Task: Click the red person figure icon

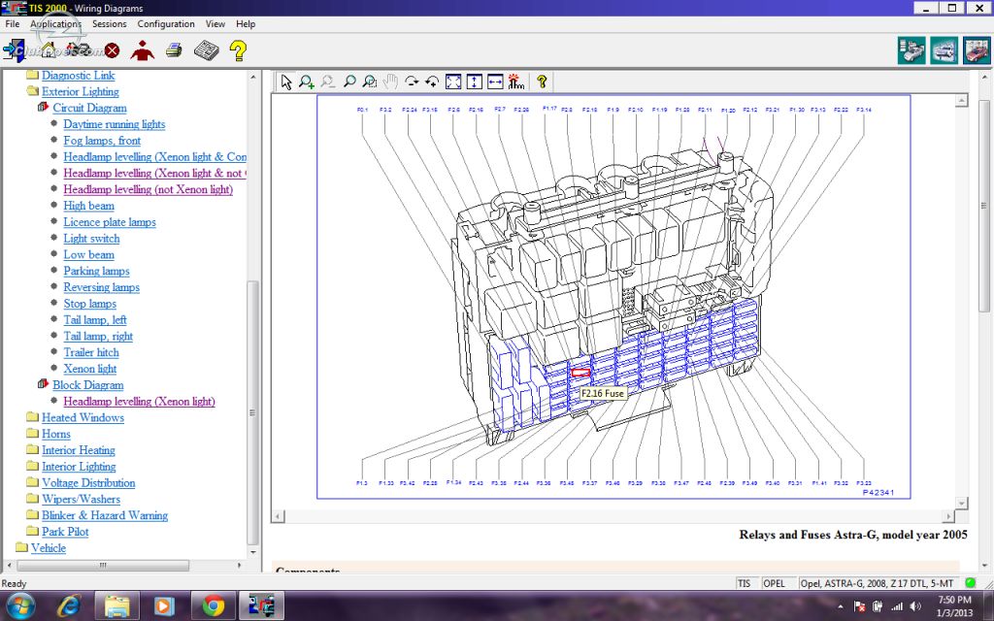Action: (142, 50)
